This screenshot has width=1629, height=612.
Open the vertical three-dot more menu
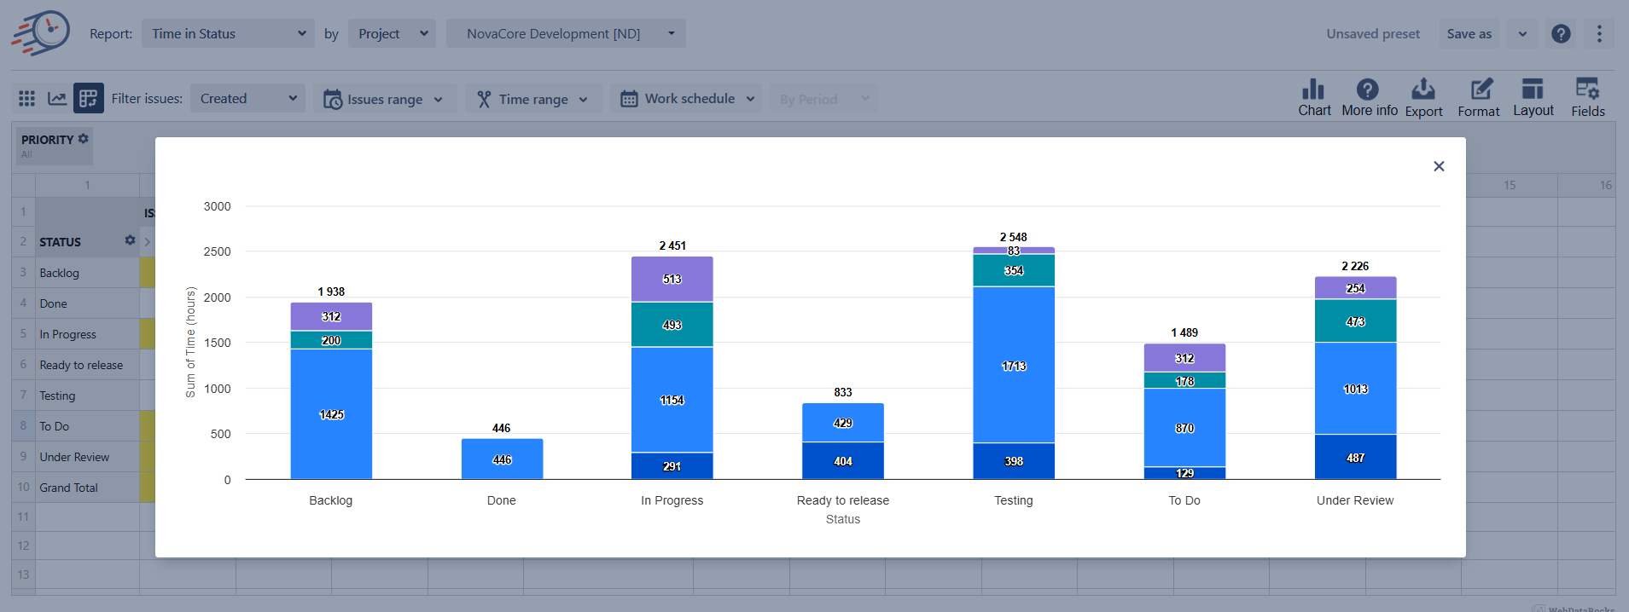pyautogui.click(x=1599, y=34)
